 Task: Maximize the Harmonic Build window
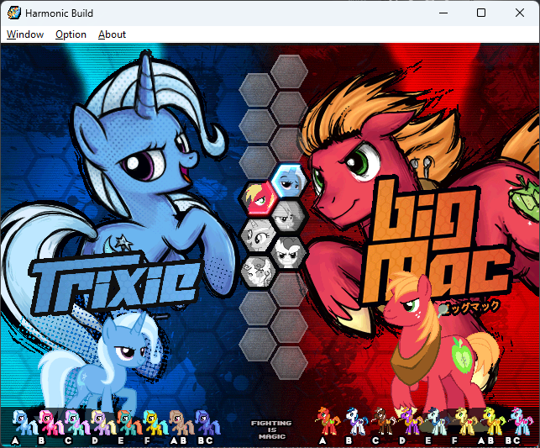click(481, 13)
